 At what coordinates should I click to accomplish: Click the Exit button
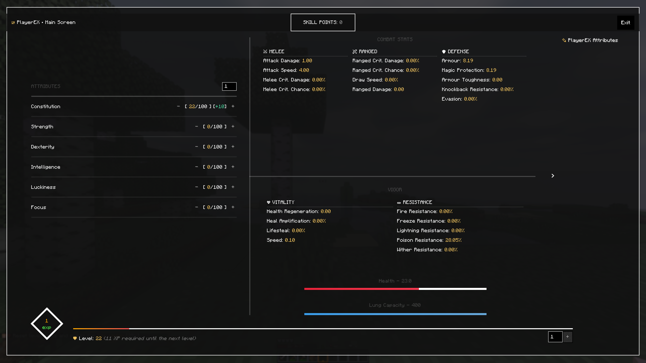625,23
